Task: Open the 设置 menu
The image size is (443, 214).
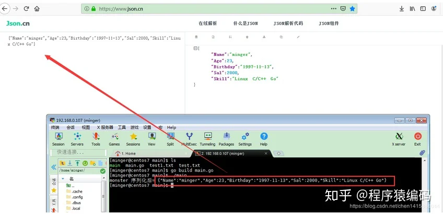Action: 147,127
